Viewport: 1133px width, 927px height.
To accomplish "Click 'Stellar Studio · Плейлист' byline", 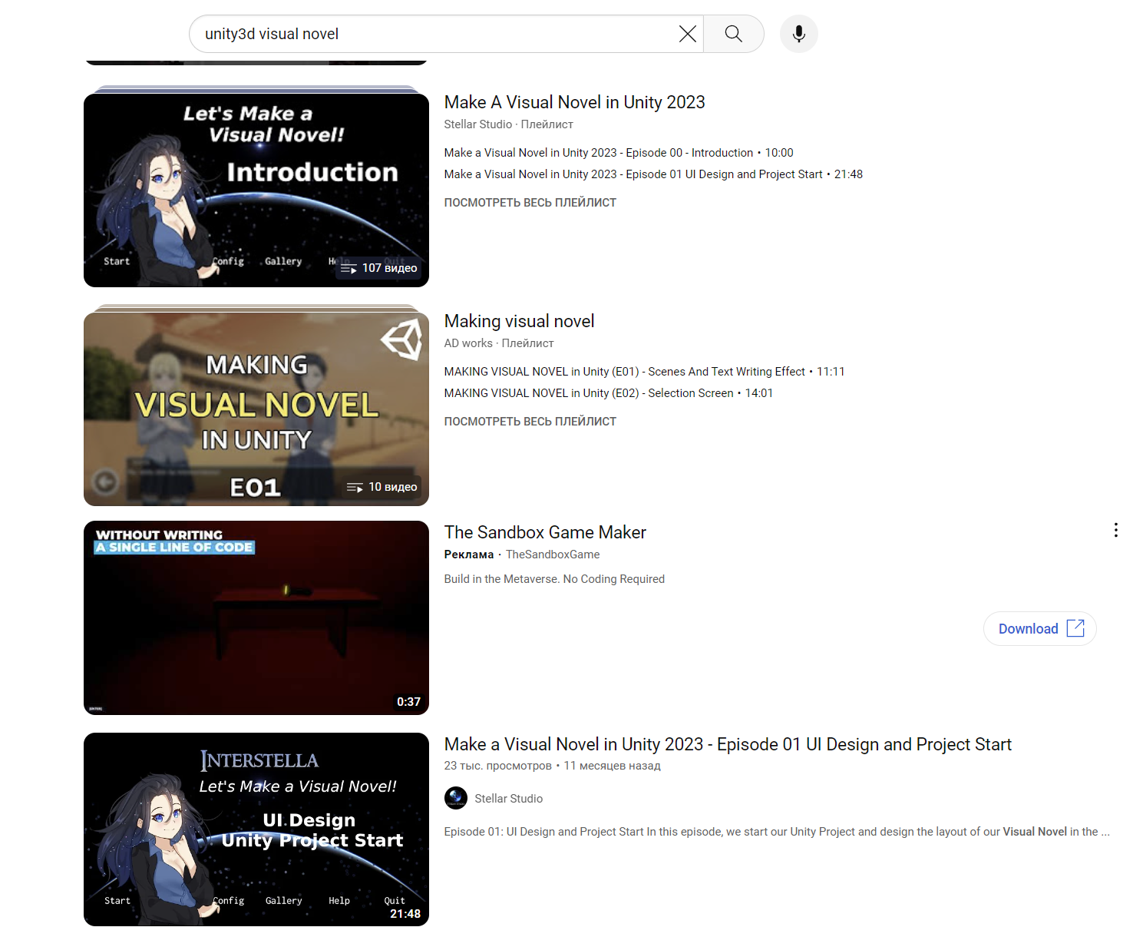I will (508, 124).
